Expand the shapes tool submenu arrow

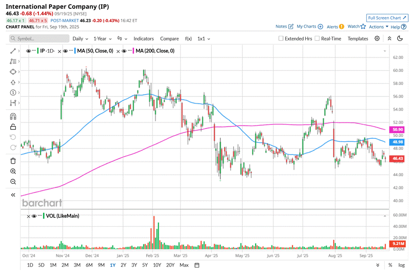(x=19, y=71)
